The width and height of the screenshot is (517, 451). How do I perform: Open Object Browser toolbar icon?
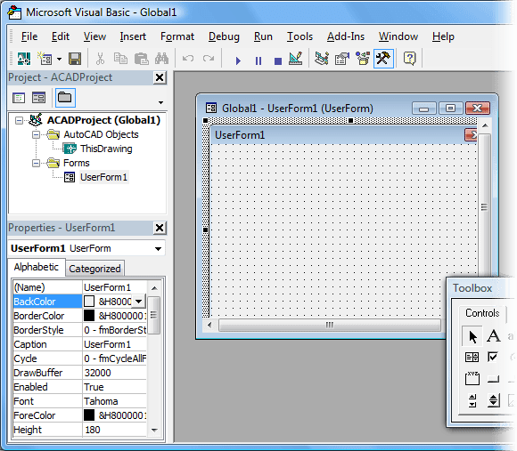[363, 59]
